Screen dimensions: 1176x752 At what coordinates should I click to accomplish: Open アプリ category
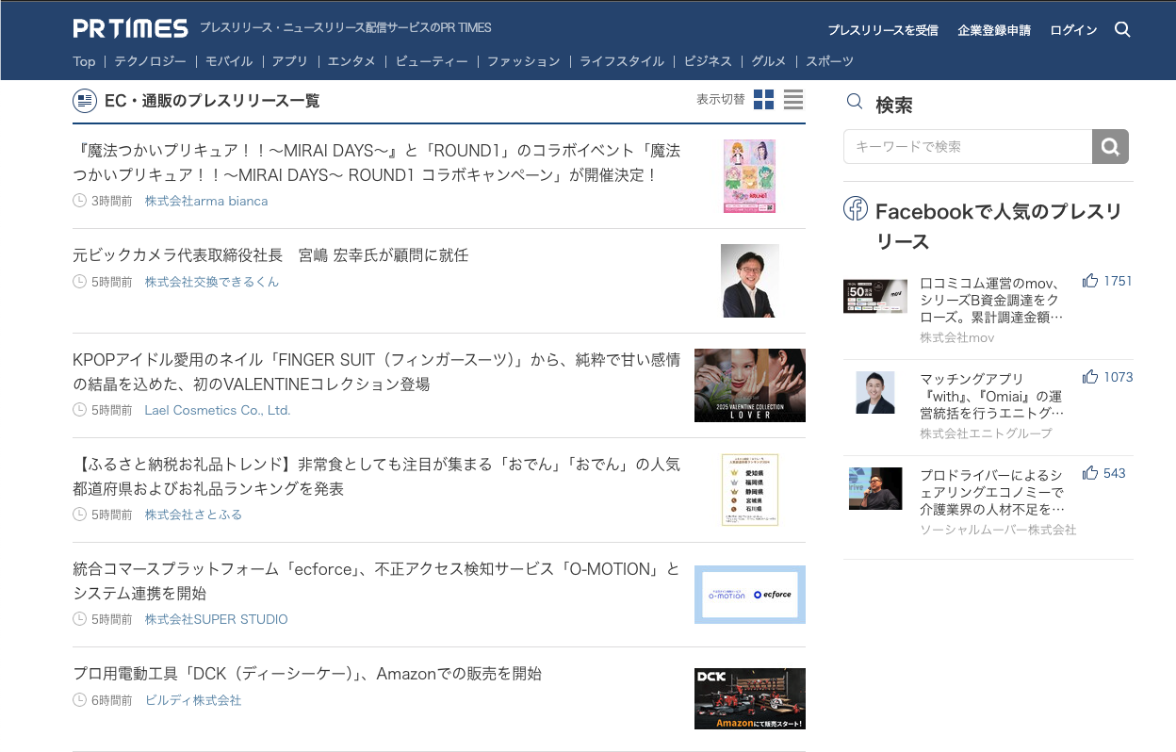click(290, 61)
